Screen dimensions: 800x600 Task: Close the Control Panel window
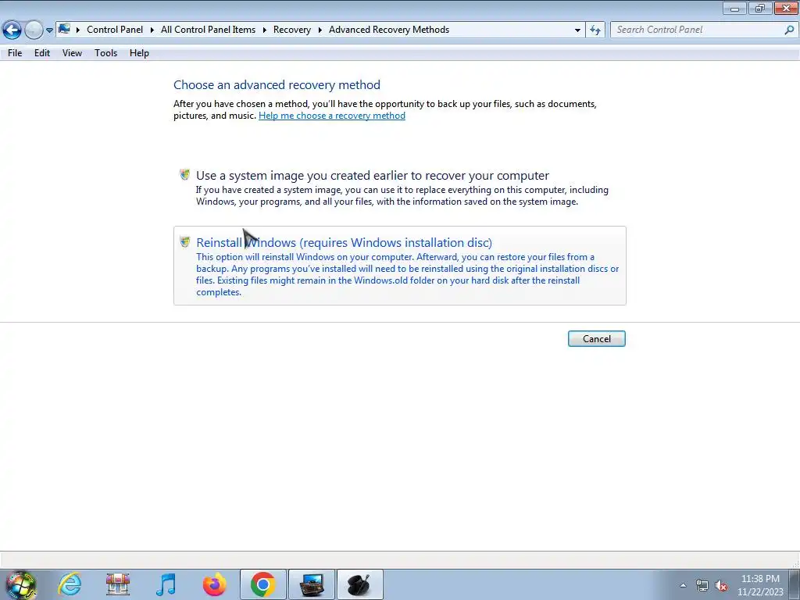pos(786,9)
